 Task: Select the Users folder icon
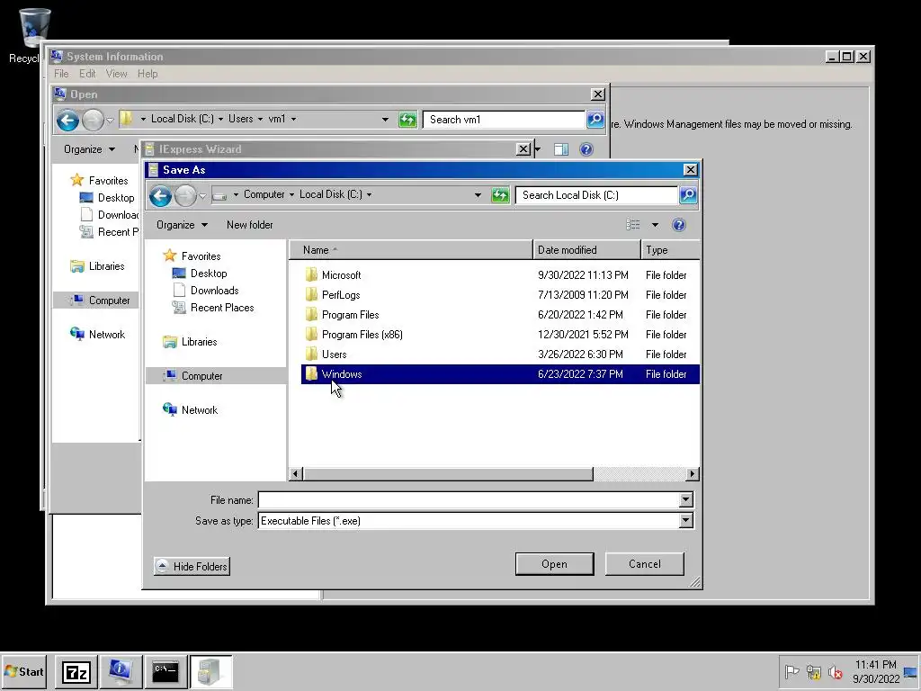coord(311,354)
